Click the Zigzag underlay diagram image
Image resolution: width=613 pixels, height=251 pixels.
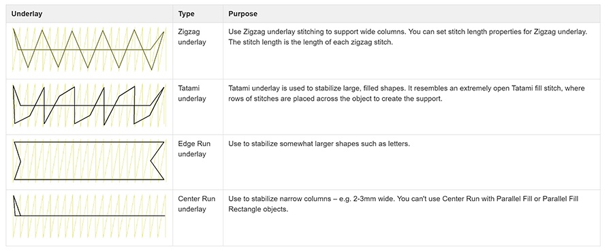click(89, 50)
